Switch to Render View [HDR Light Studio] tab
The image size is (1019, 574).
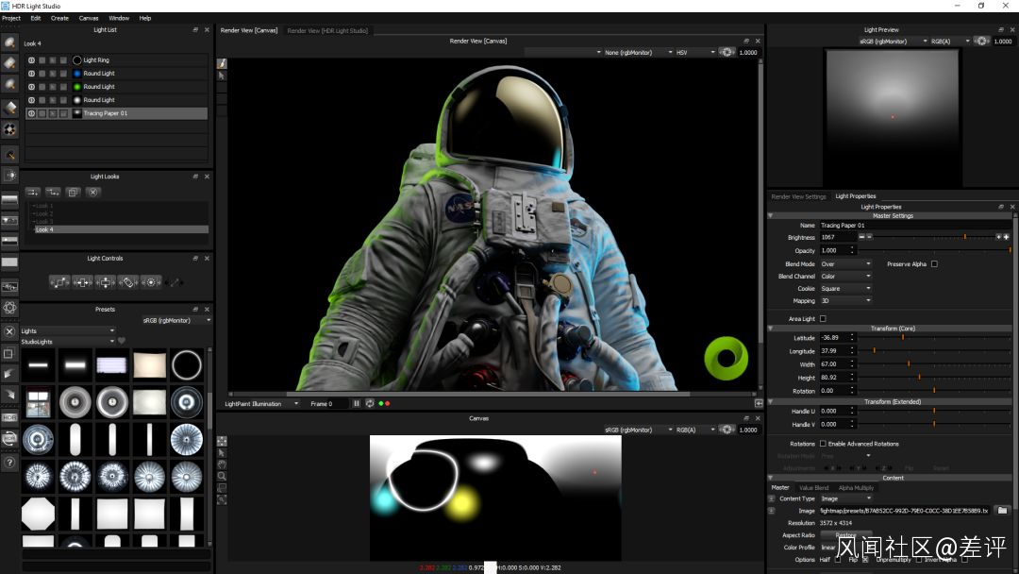[327, 31]
